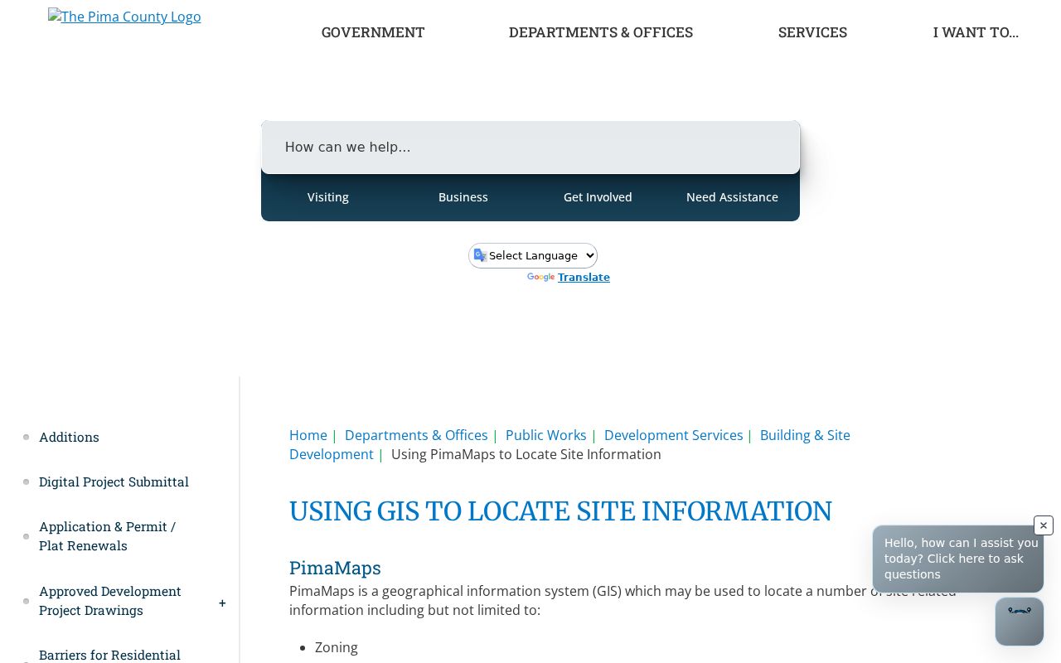The width and height of the screenshot is (1061, 663).
Task: Click the Pima County logo
Action: (124, 17)
